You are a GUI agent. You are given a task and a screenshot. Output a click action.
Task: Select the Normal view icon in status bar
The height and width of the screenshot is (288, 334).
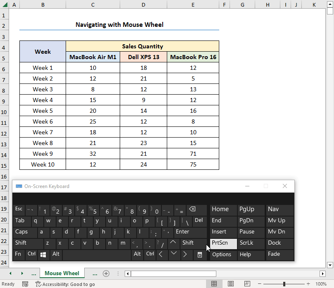click(214, 284)
